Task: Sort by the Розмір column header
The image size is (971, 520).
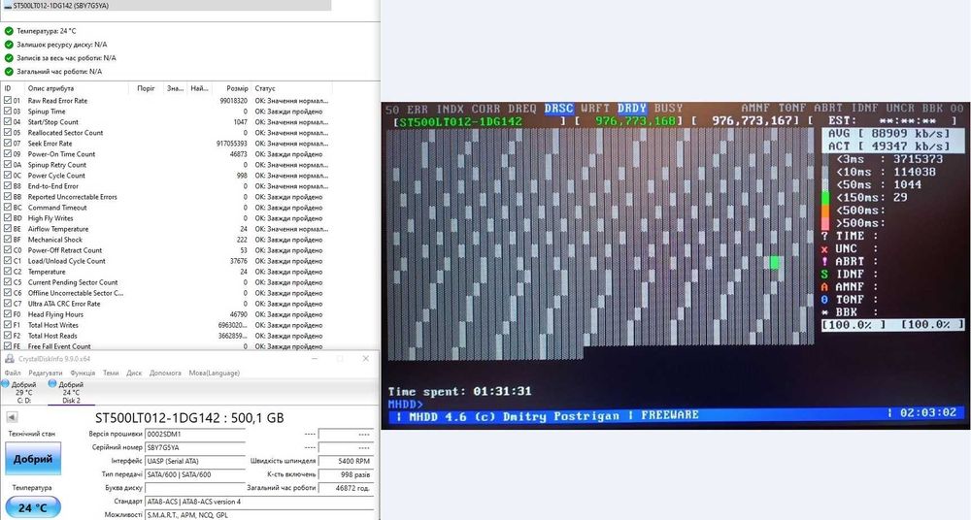Action: tap(230, 88)
